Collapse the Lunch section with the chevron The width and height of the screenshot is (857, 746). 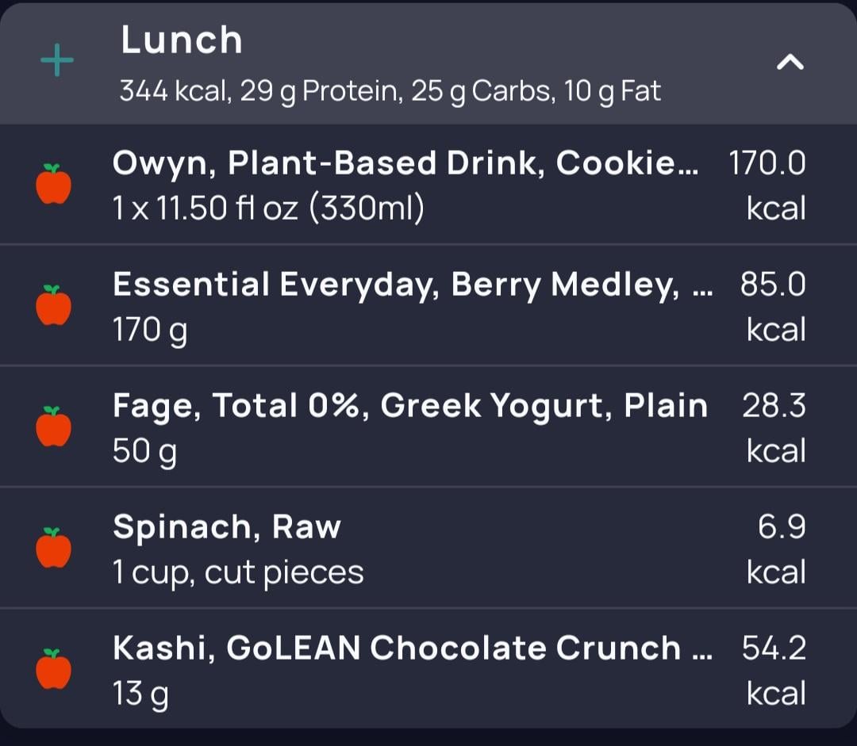click(x=790, y=63)
